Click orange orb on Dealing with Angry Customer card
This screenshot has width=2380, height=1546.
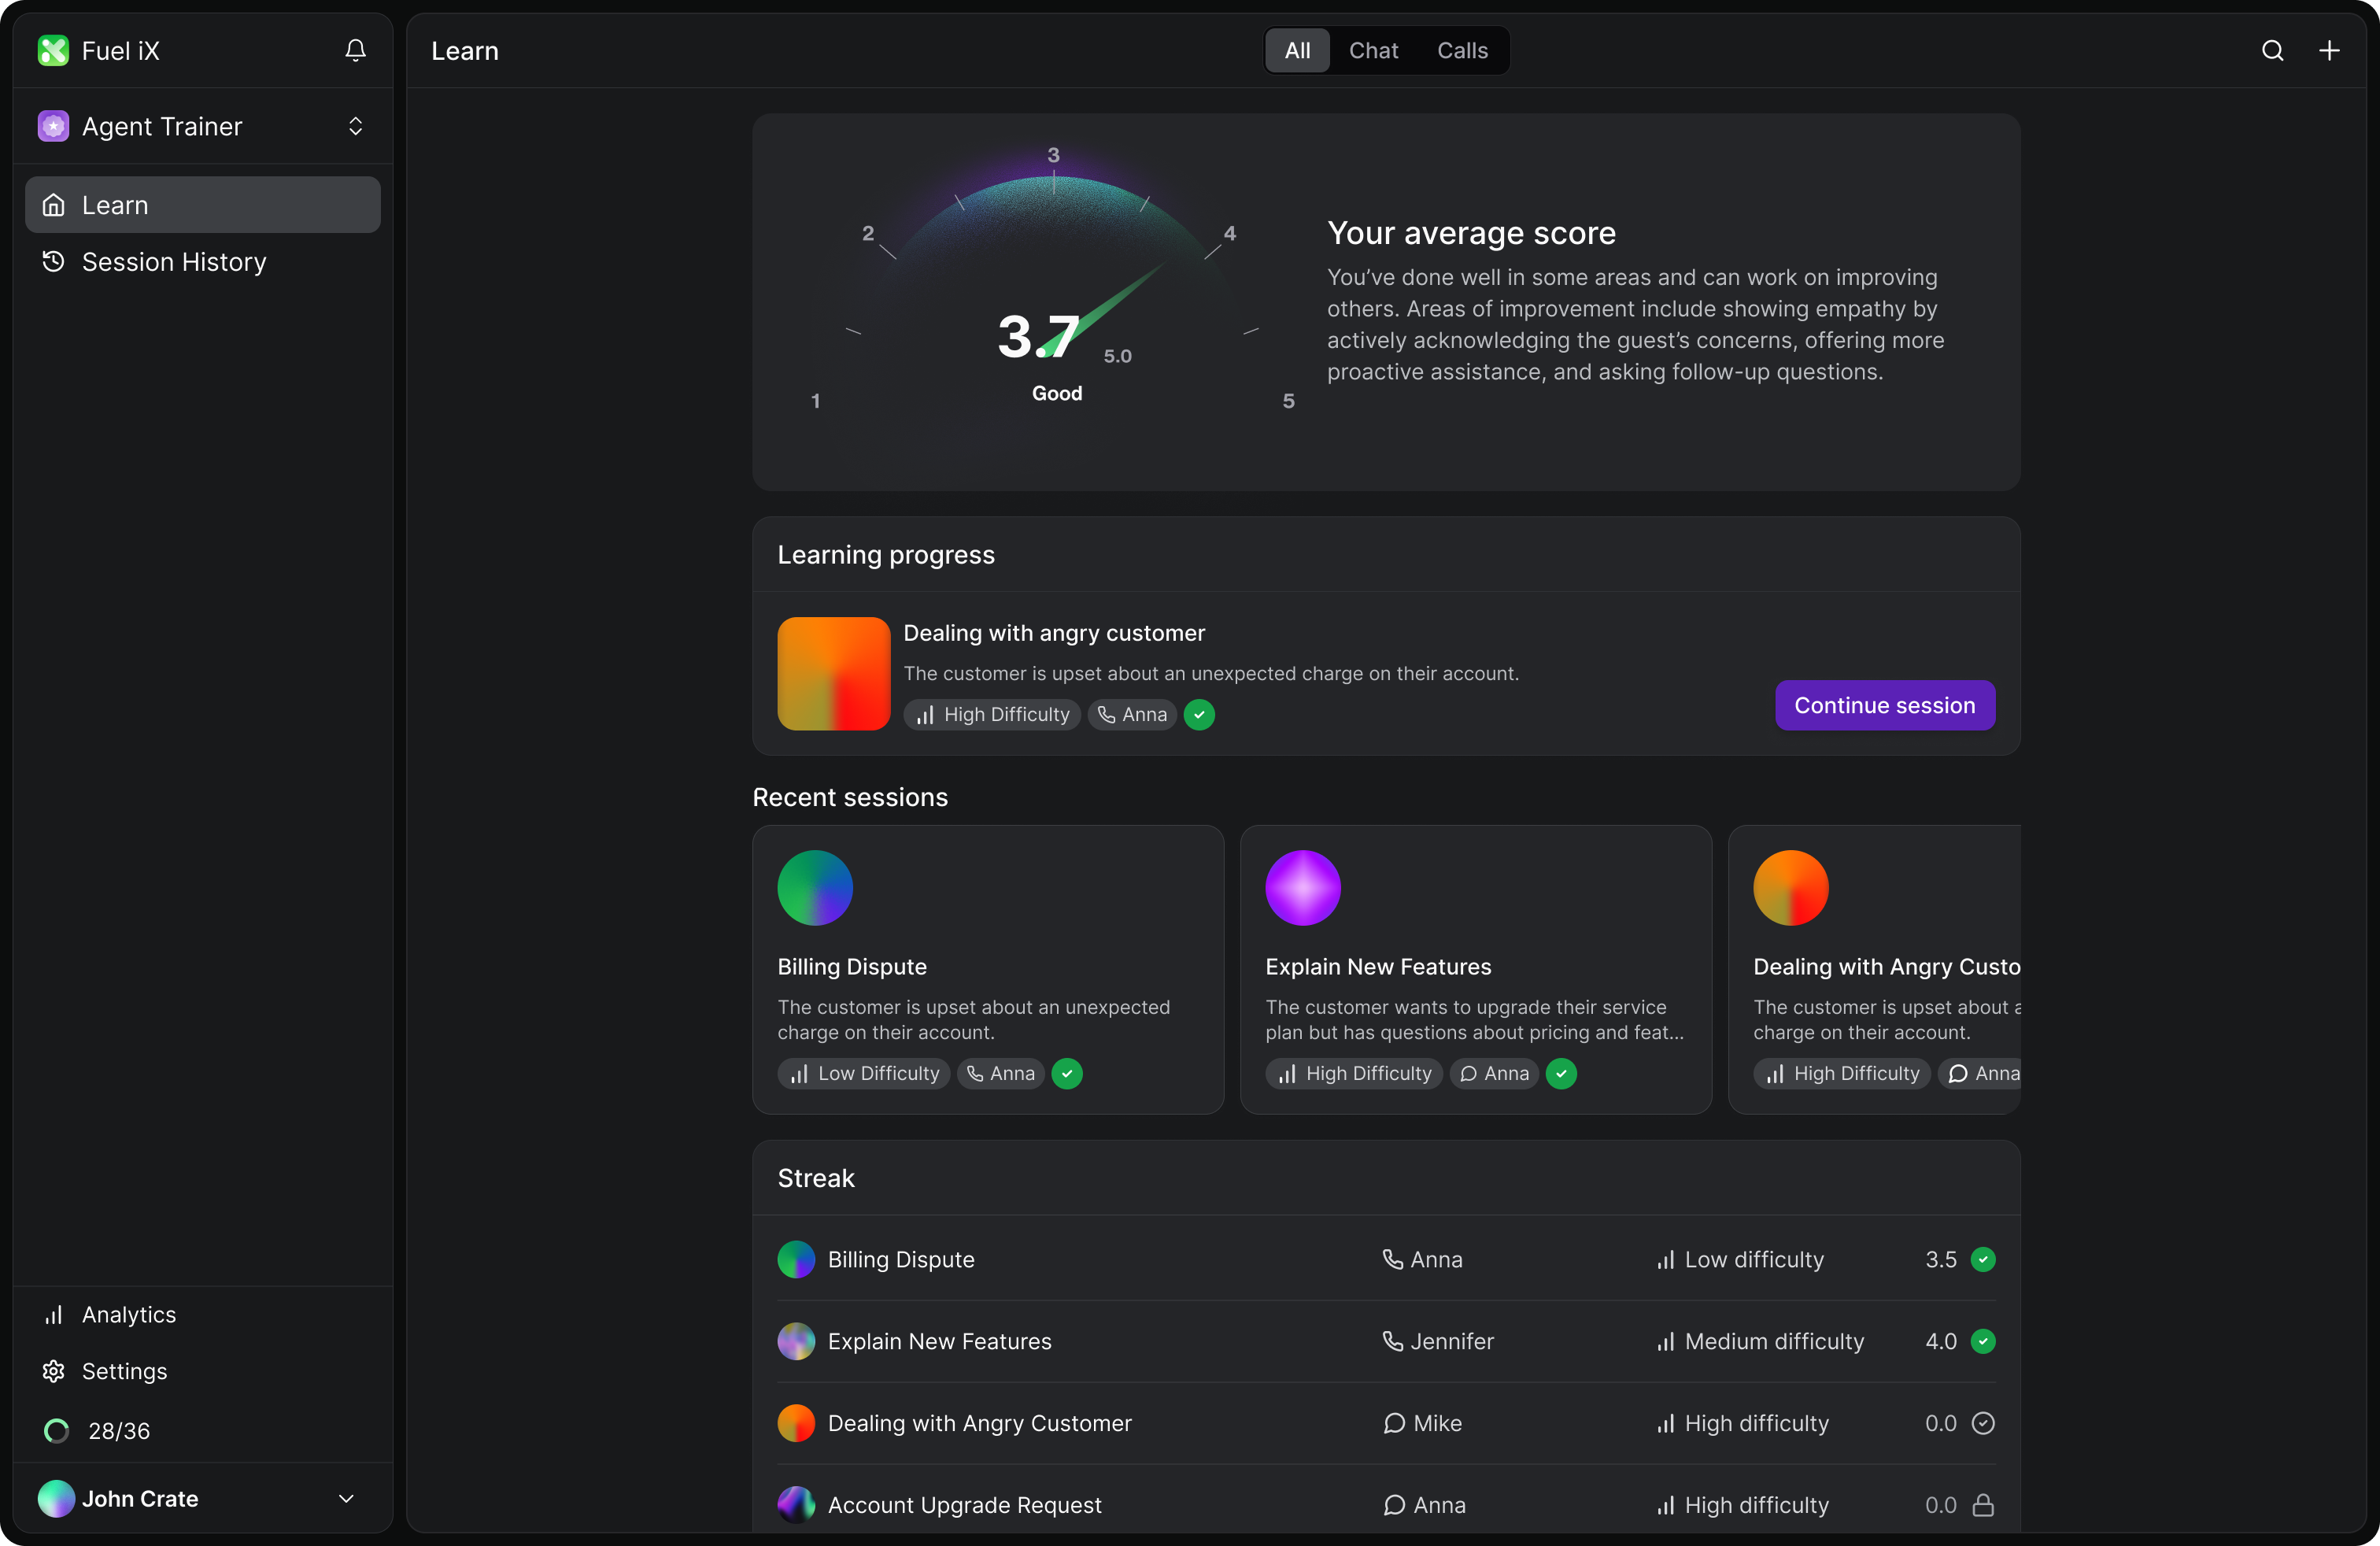(1791, 888)
